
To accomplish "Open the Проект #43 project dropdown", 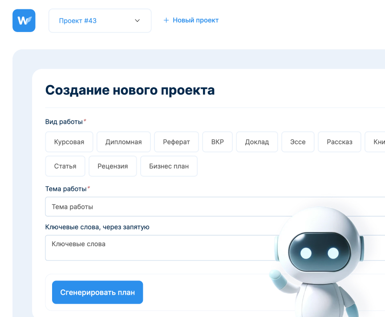I will (100, 21).
